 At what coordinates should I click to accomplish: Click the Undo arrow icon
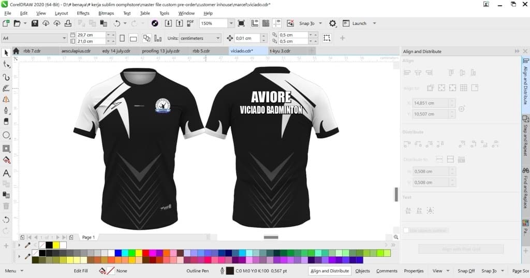pos(117,23)
